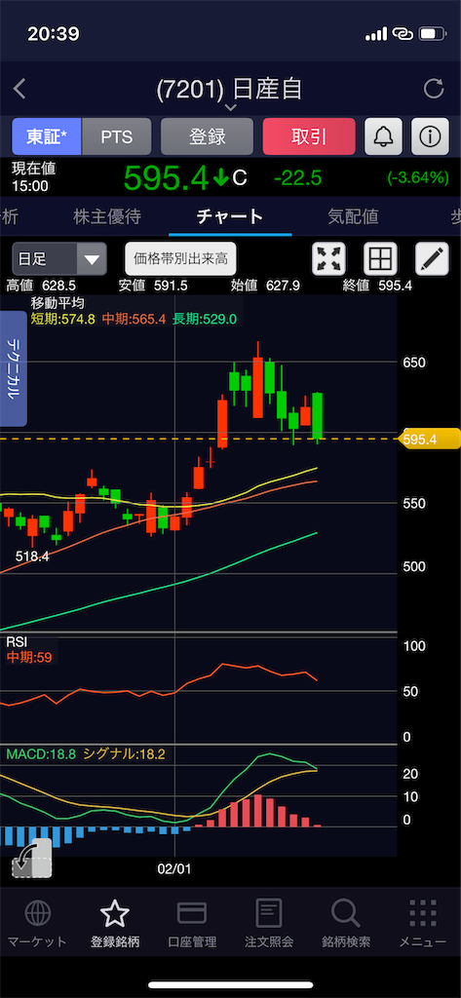The image size is (461, 998).
Task: Tap the 短期:574.8 moving average label
Action: [63, 319]
